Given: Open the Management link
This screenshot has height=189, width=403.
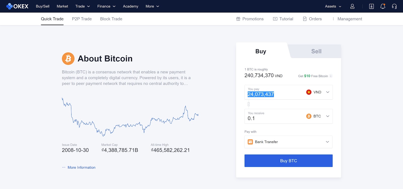Looking at the screenshot, I should click(x=350, y=19).
